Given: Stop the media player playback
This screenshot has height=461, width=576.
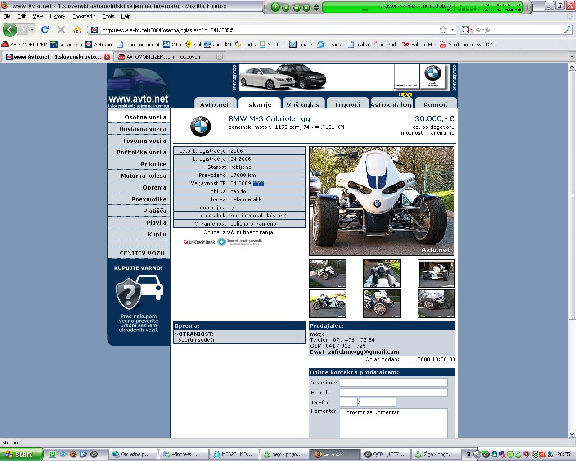Looking at the screenshot, I should 286,8.
